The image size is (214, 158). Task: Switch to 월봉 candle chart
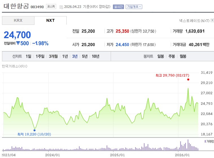point(183,56)
